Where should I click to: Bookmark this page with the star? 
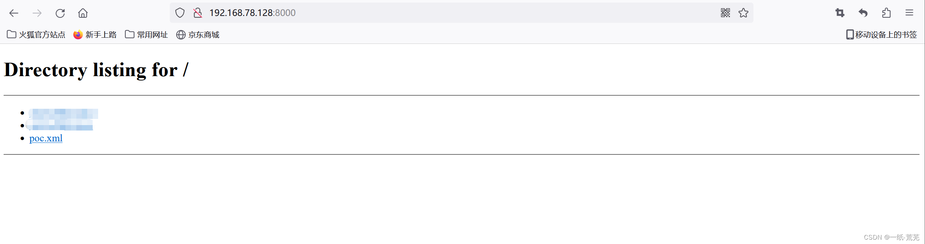743,13
